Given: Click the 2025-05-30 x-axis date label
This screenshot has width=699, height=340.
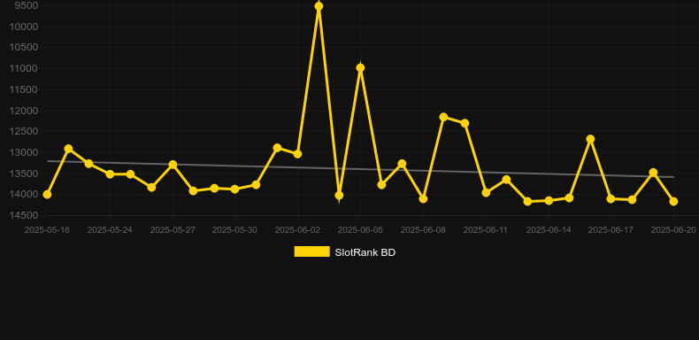Looking at the screenshot, I should [235, 230].
